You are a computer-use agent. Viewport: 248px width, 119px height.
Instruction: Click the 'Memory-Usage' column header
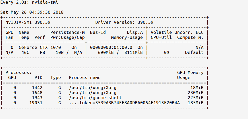tap(127, 38)
